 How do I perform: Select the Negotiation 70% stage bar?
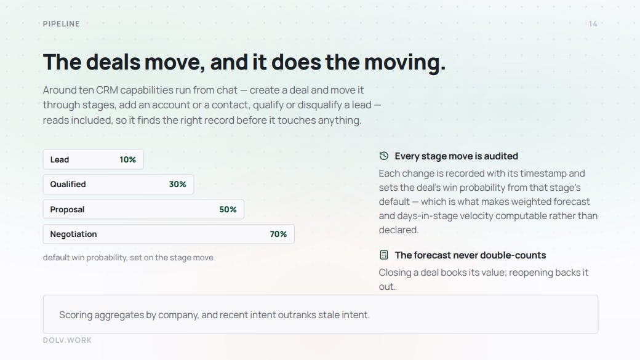click(169, 234)
